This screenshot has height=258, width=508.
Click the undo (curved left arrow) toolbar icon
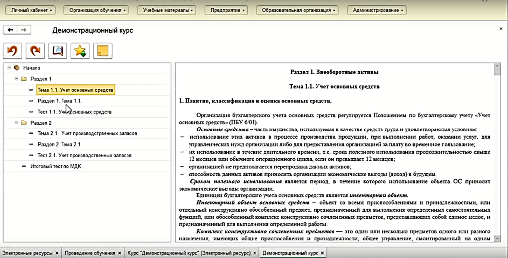(12, 51)
